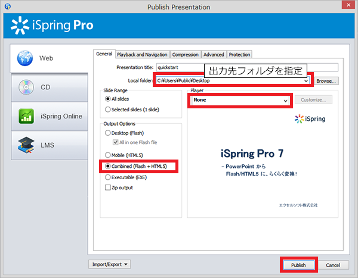This screenshot has width=358, height=278.
Task: Click the small iSpring logo in the player preview
Action: 310,118
